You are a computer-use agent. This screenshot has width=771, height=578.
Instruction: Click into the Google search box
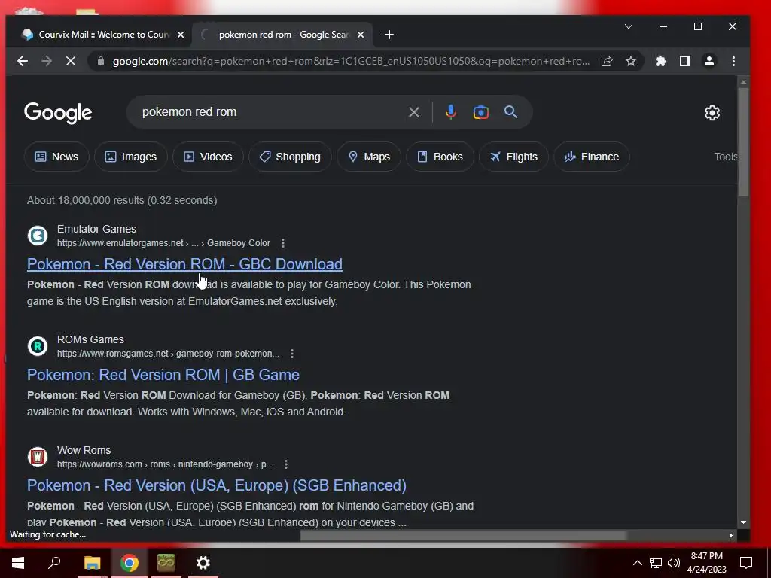[x=270, y=112]
